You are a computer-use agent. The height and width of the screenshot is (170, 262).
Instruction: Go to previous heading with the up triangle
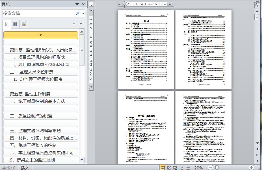point(74,24)
